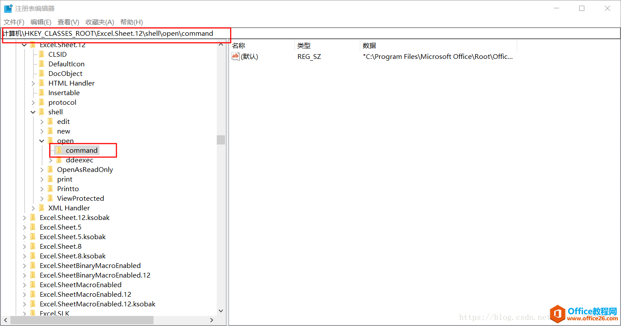Click the ddeexec folder icon
Screen dimensions: 621x326
[58, 160]
